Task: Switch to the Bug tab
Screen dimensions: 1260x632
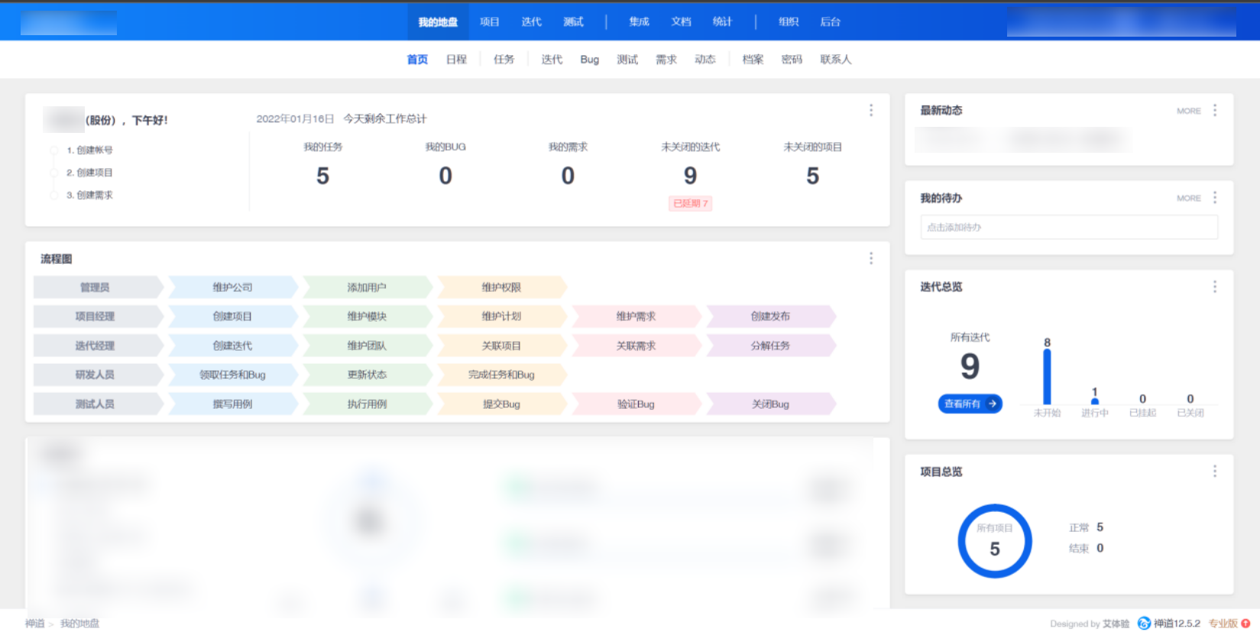Action: coord(589,60)
